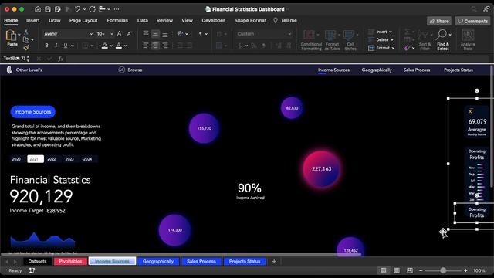Go to Projects Status dashboard link
This screenshot has width=494, height=278.
coord(458,69)
